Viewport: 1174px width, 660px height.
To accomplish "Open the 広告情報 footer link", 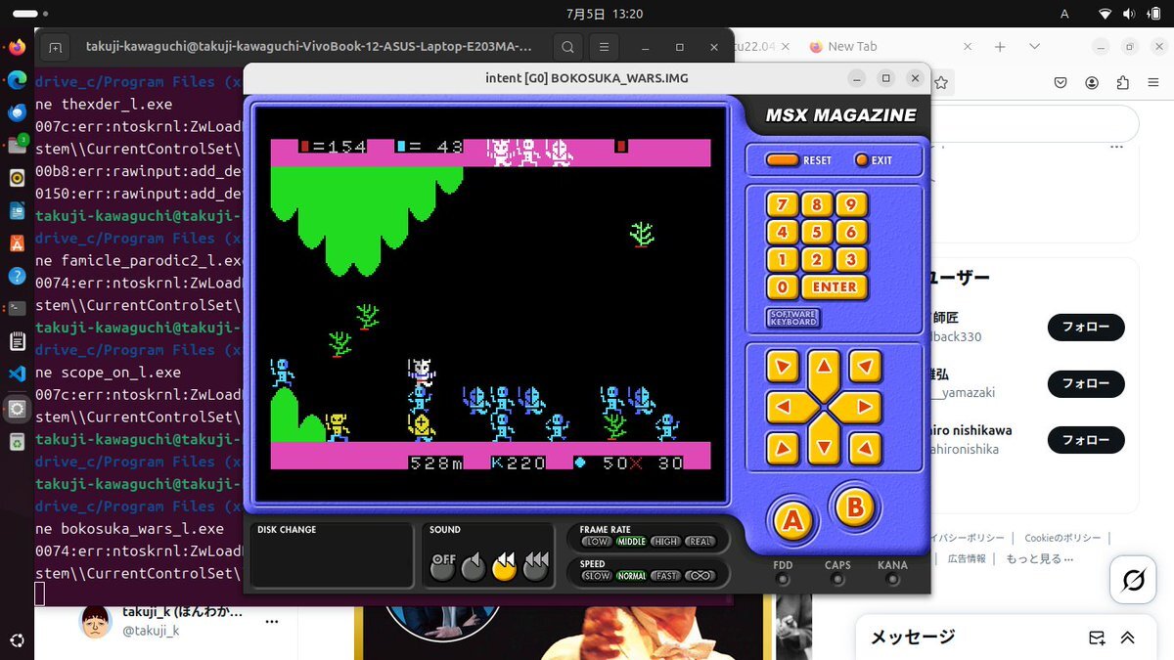I will [967, 559].
